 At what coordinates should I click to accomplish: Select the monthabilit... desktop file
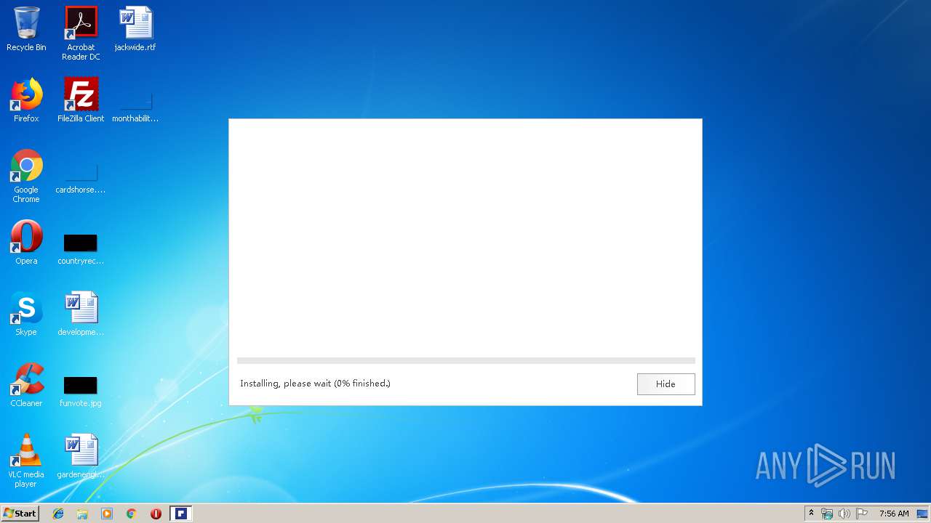point(135,105)
